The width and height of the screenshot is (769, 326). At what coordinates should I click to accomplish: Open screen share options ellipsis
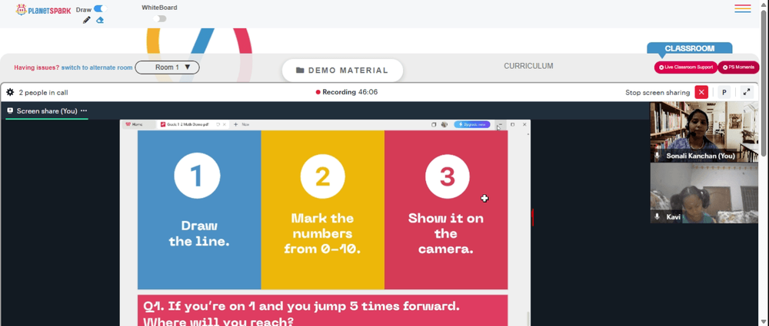pyautogui.click(x=84, y=110)
